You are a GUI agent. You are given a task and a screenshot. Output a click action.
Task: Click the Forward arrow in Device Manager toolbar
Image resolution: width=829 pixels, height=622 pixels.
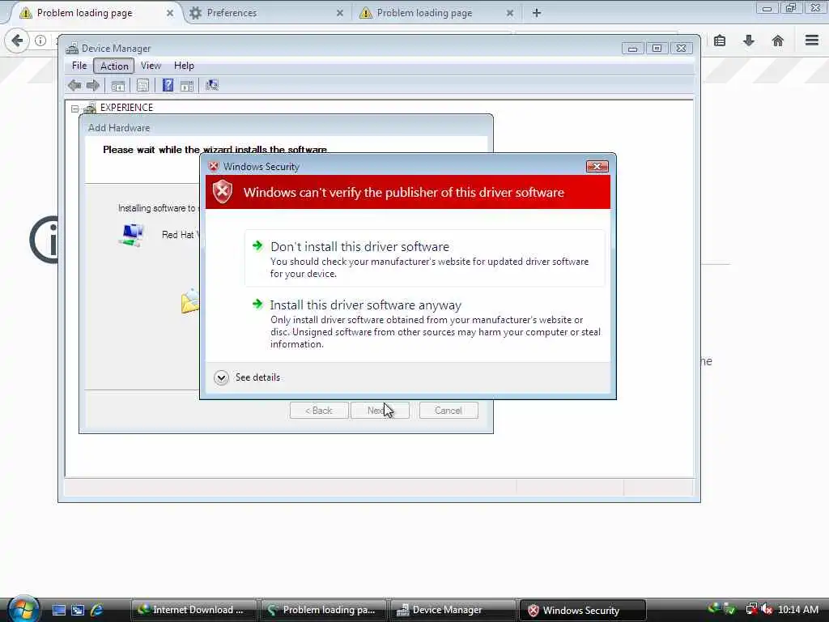point(93,85)
